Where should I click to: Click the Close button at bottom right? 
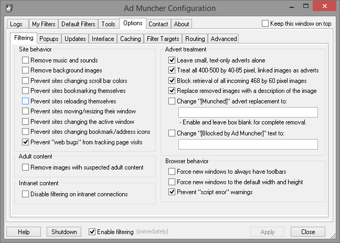(x=308, y=232)
